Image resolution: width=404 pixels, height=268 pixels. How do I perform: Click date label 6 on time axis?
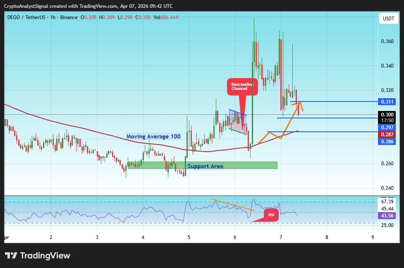click(x=235, y=237)
